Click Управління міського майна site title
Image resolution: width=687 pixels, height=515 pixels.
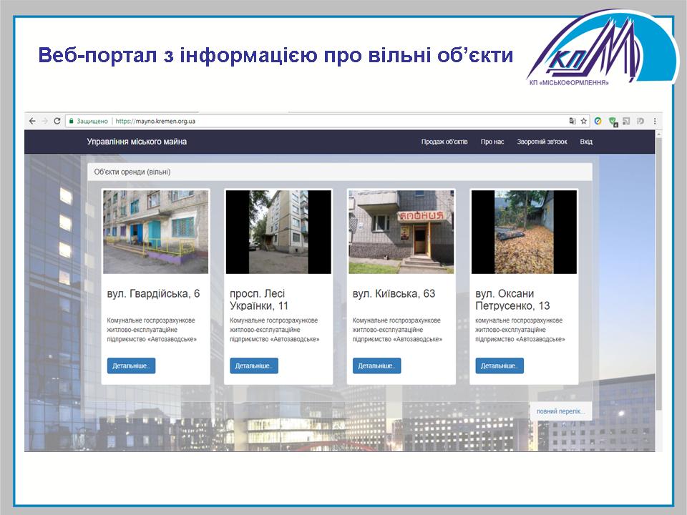tap(137, 142)
